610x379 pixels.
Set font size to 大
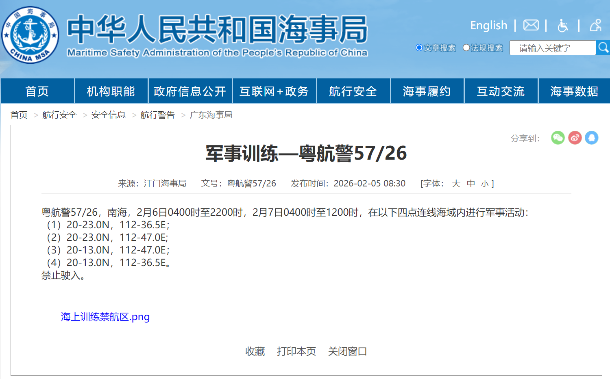point(456,184)
